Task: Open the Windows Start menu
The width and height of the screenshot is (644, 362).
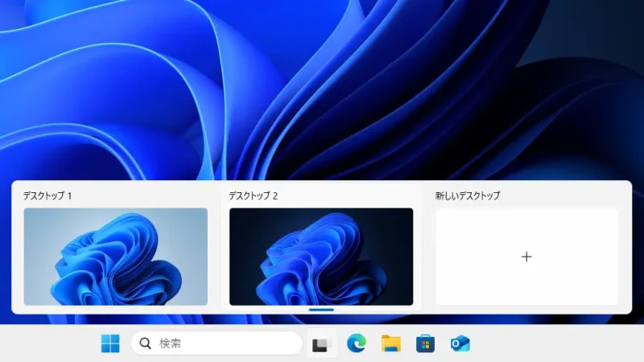Action: [110, 343]
